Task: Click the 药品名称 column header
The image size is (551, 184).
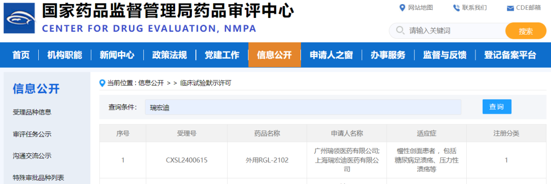Action: [x=267, y=134]
